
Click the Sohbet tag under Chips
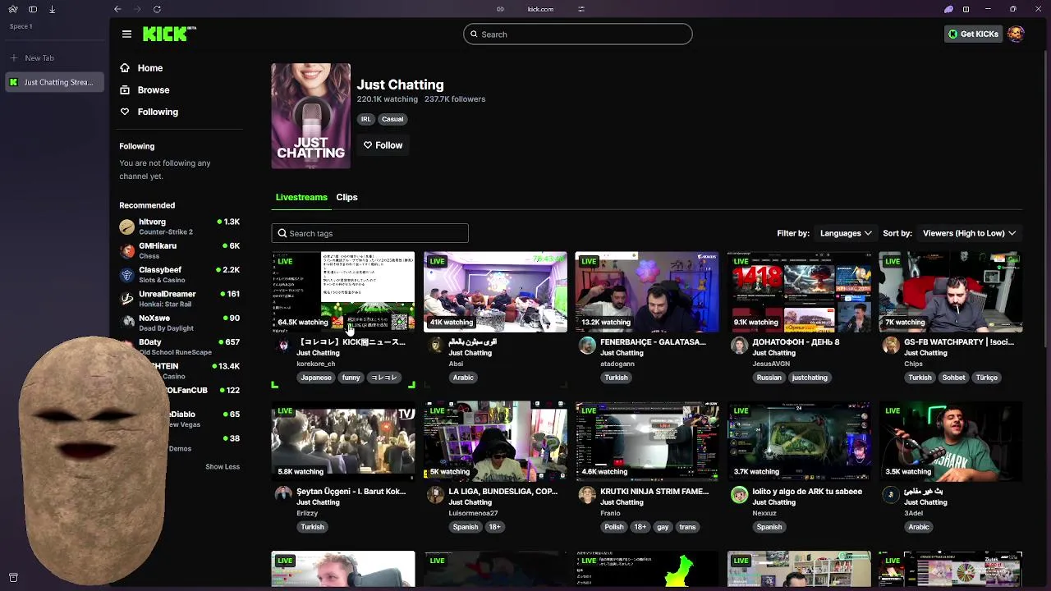(x=953, y=378)
